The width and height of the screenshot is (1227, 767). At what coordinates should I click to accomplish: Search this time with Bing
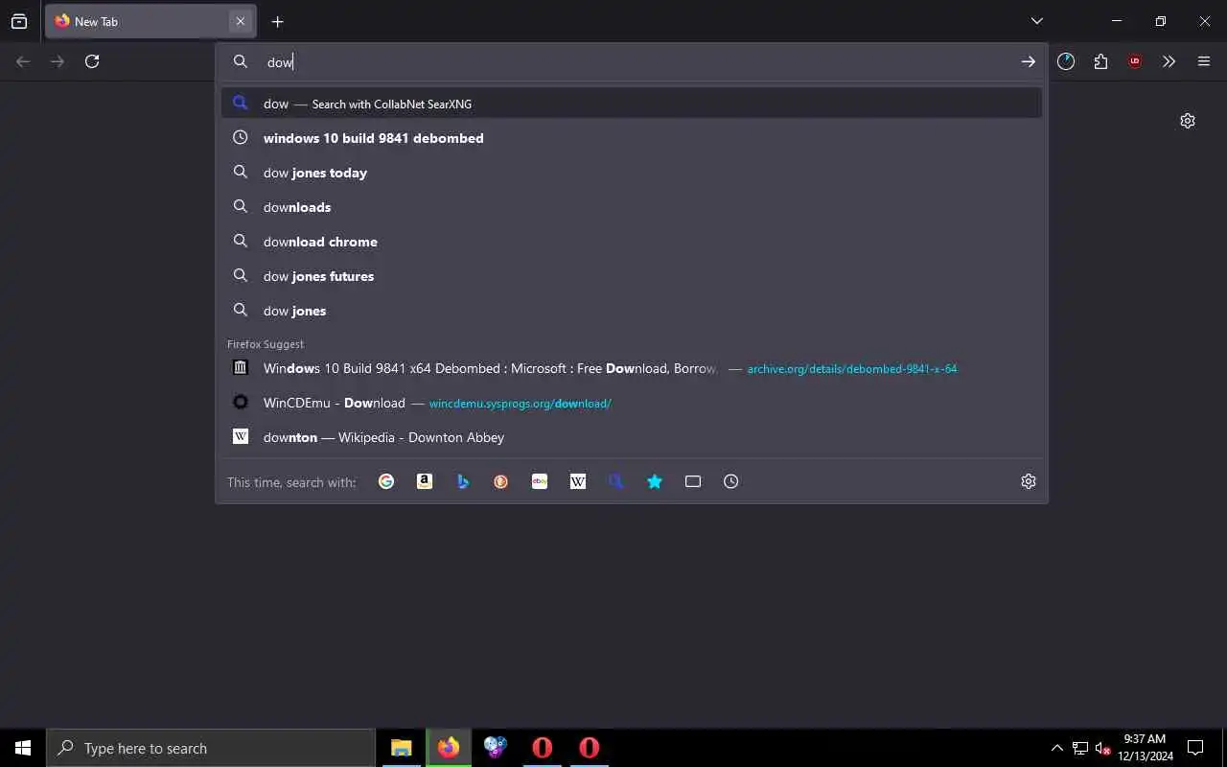tap(463, 481)
